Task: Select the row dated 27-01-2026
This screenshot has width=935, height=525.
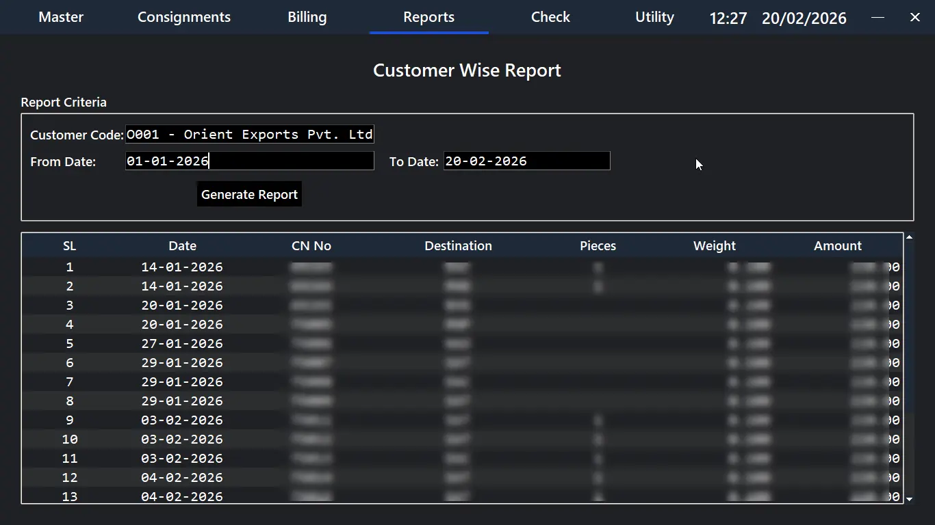Action: (x=182, y=344)
